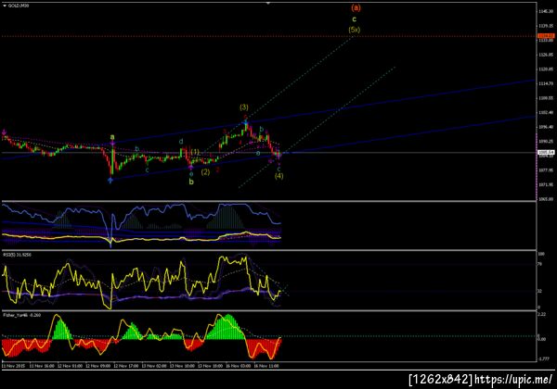
Task: Click the 2.22 Fisher scale value
Action: click(x=542, y=314)
